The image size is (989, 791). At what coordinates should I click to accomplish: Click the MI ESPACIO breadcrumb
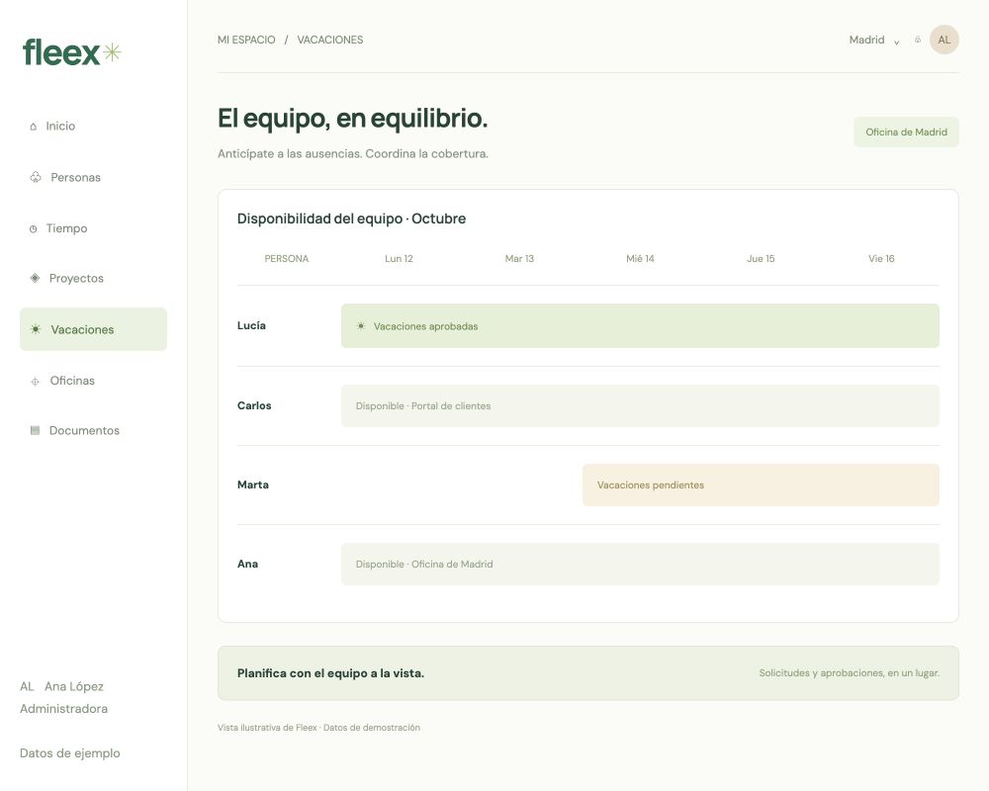tap(246, 40)
